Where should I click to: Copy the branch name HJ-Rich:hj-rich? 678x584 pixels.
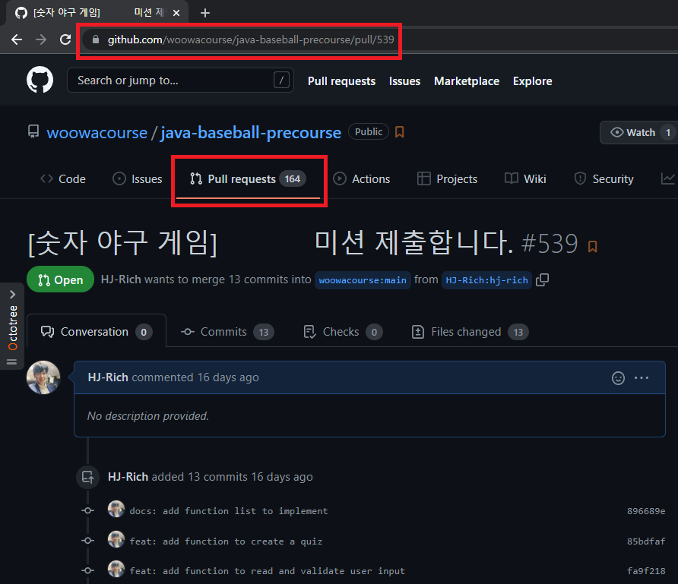(x=542, y=280)
